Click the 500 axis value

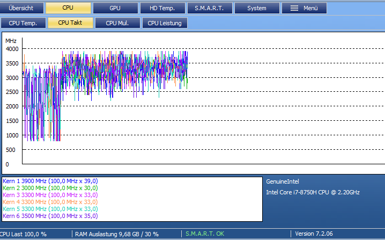(10, 150)
